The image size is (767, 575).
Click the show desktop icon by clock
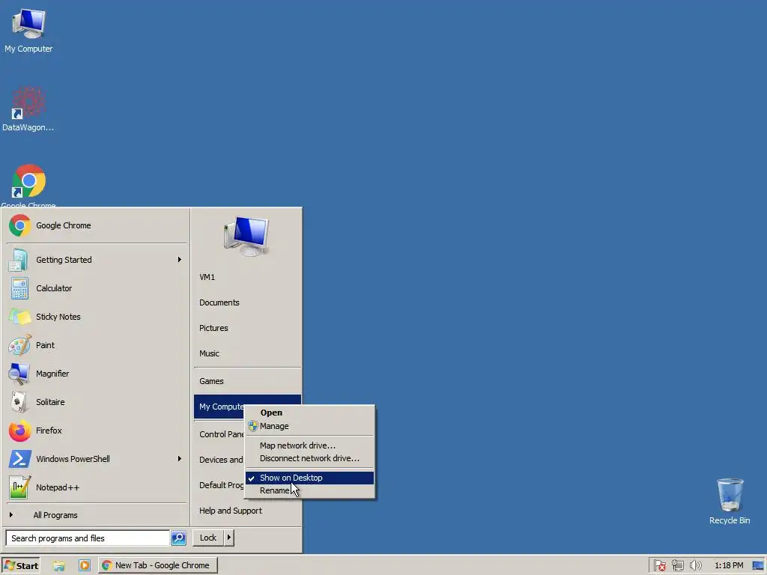click(x=758, y=565)
